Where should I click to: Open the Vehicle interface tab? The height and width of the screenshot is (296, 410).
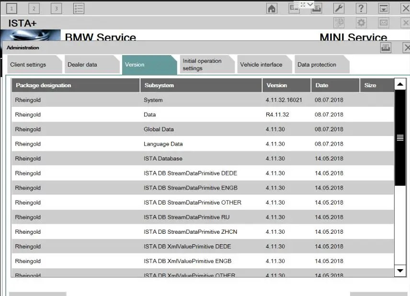pos(264,65)
